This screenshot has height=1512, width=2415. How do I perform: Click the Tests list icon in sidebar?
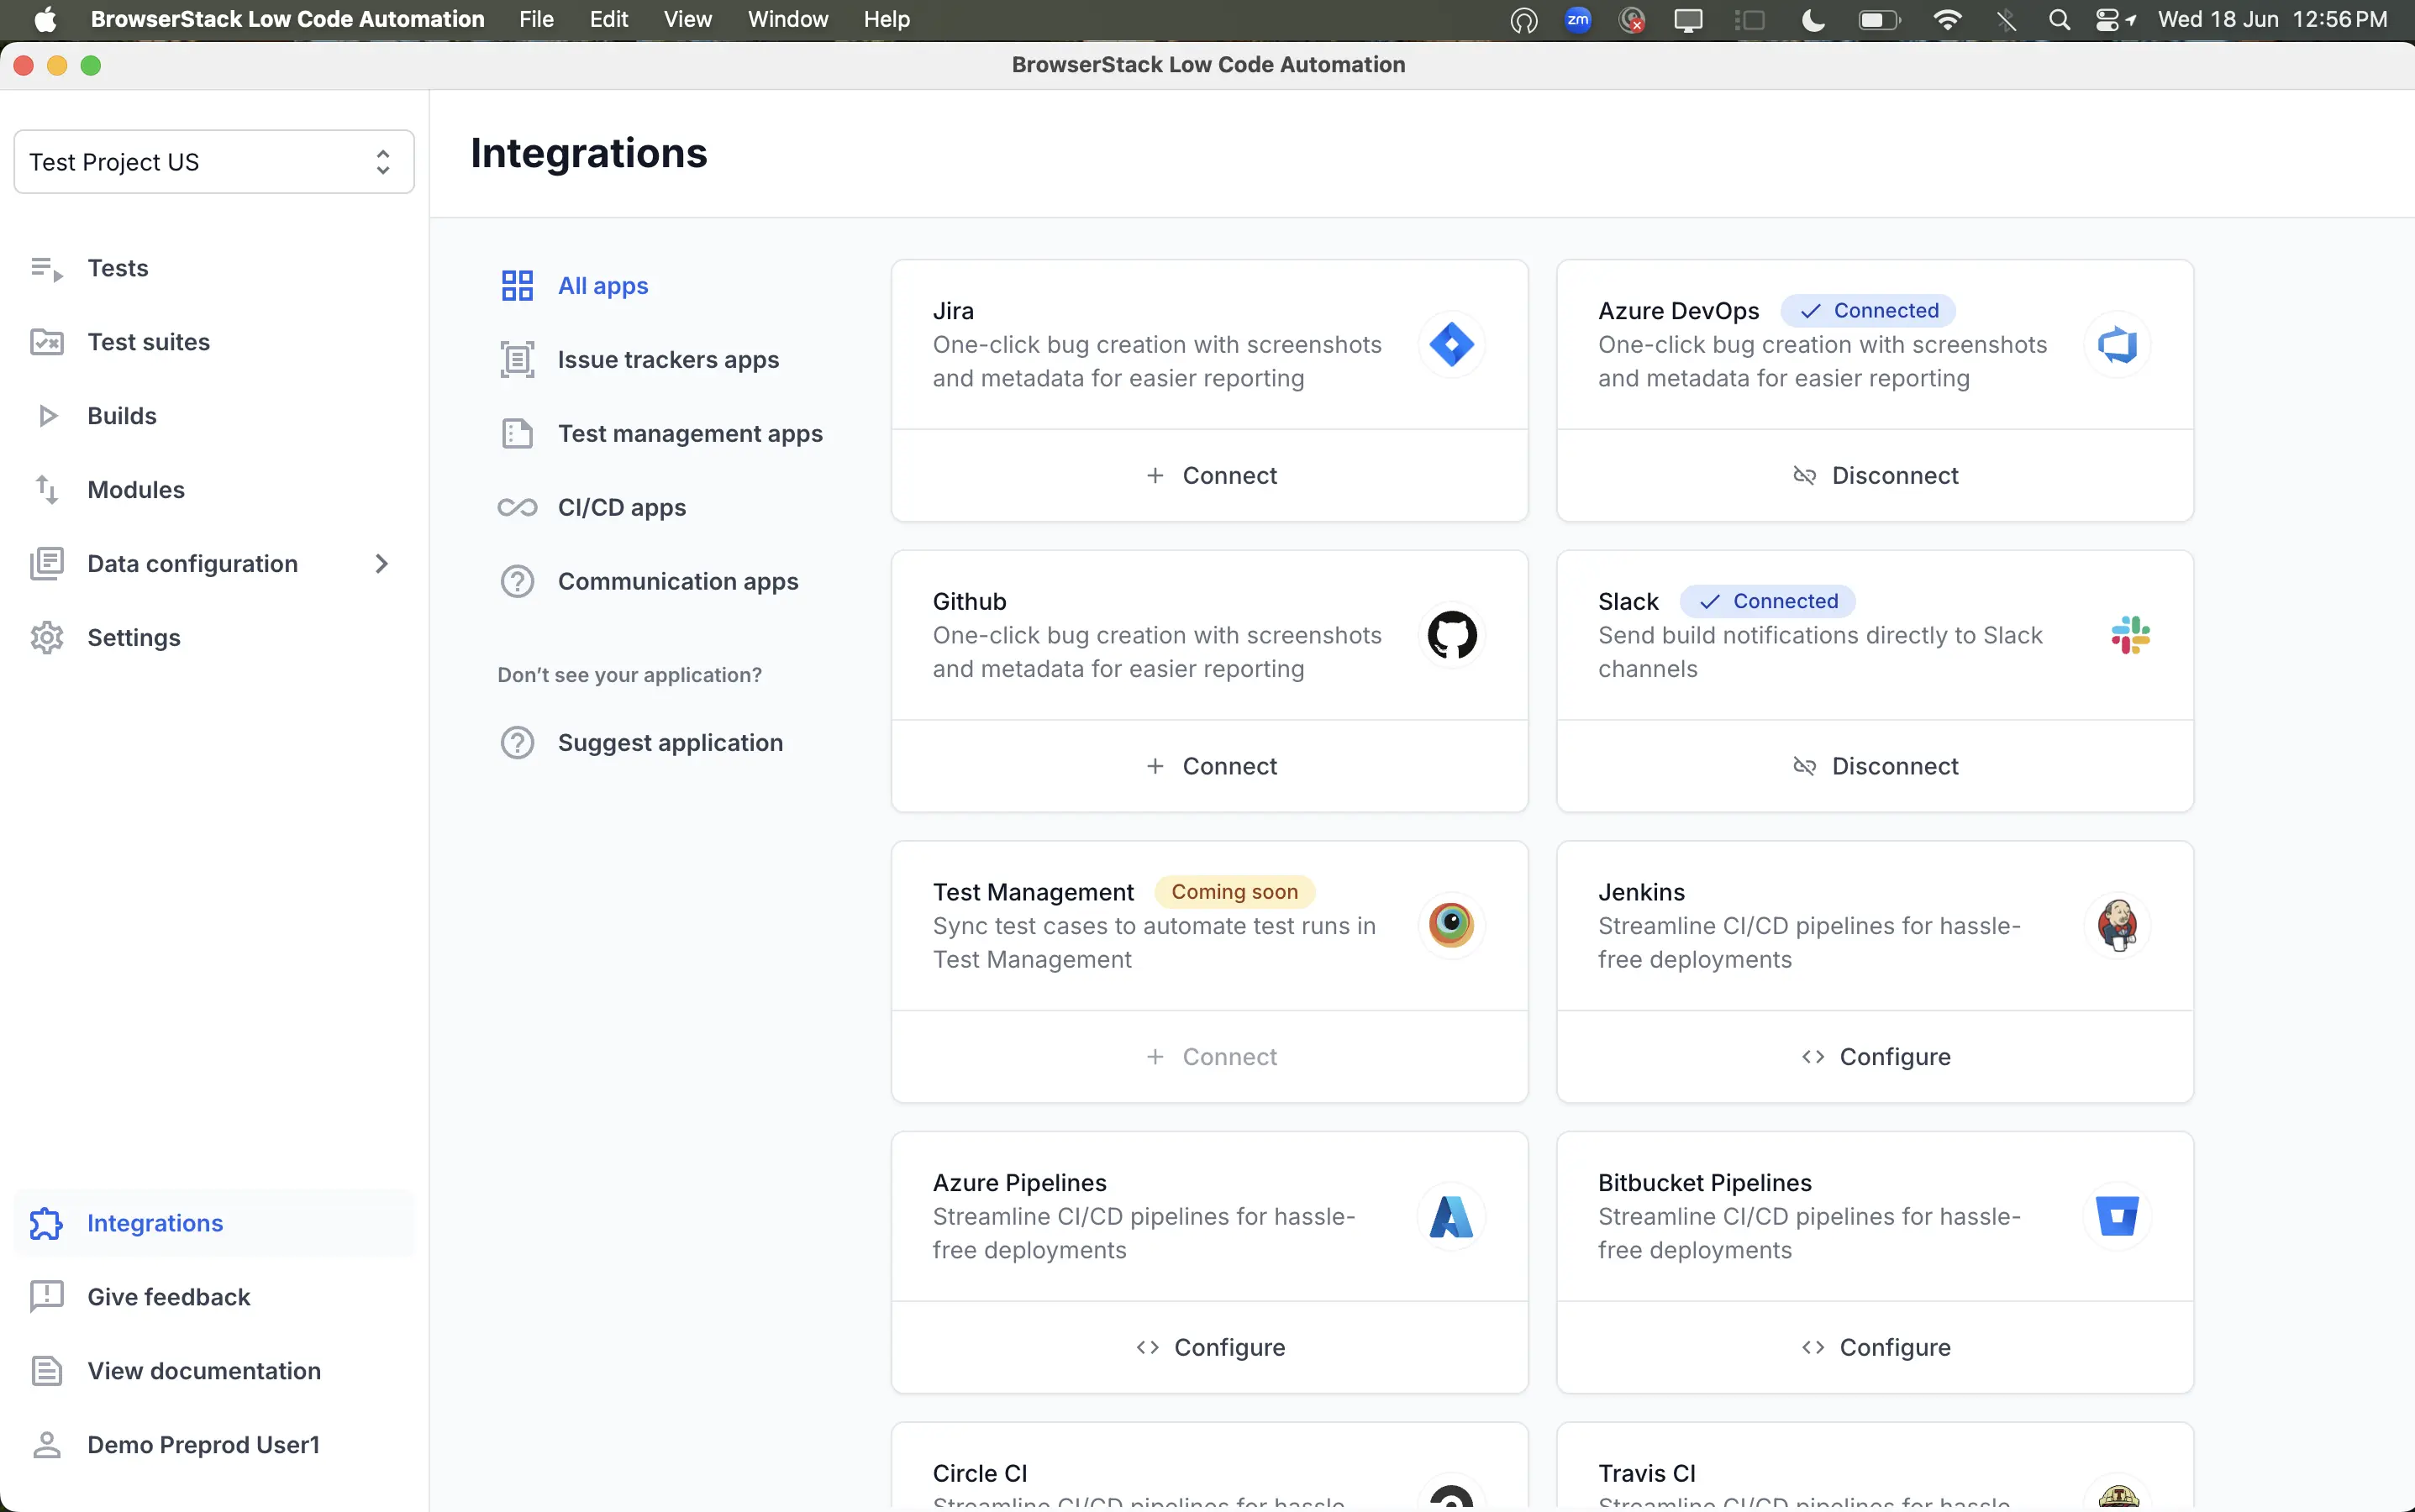(x=46, y=268)
